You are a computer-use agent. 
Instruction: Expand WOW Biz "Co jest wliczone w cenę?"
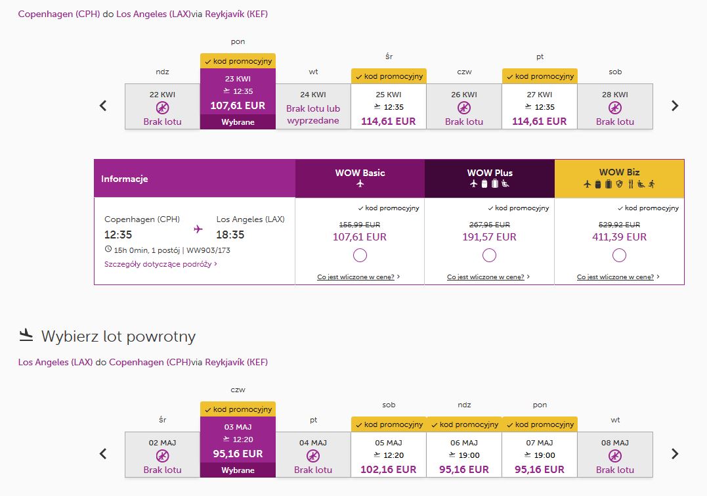click(x=618, y=277)
